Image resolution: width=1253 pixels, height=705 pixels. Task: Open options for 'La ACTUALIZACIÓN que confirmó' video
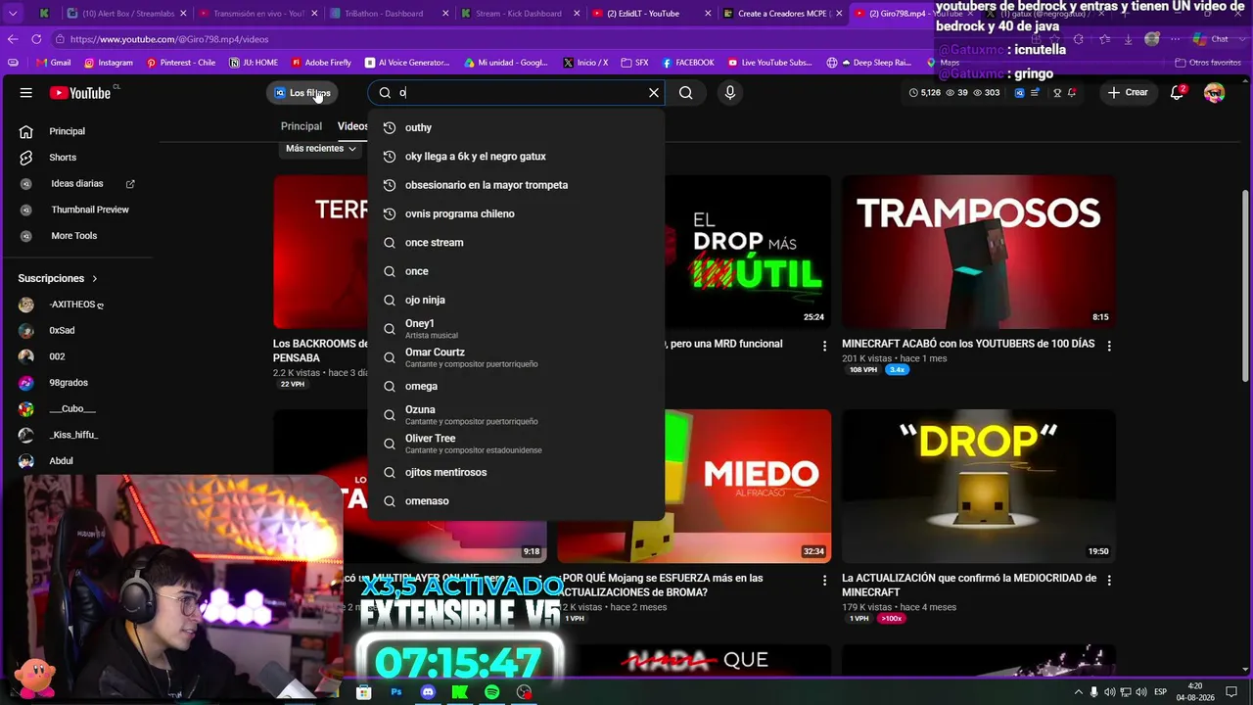coord(1109,580)
